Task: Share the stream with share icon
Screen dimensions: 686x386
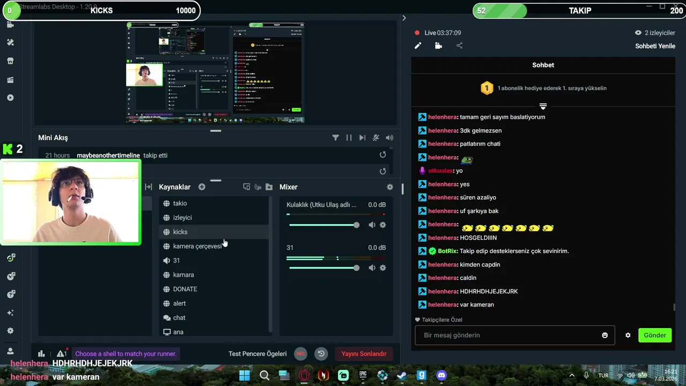Action: tap(459, 46)
